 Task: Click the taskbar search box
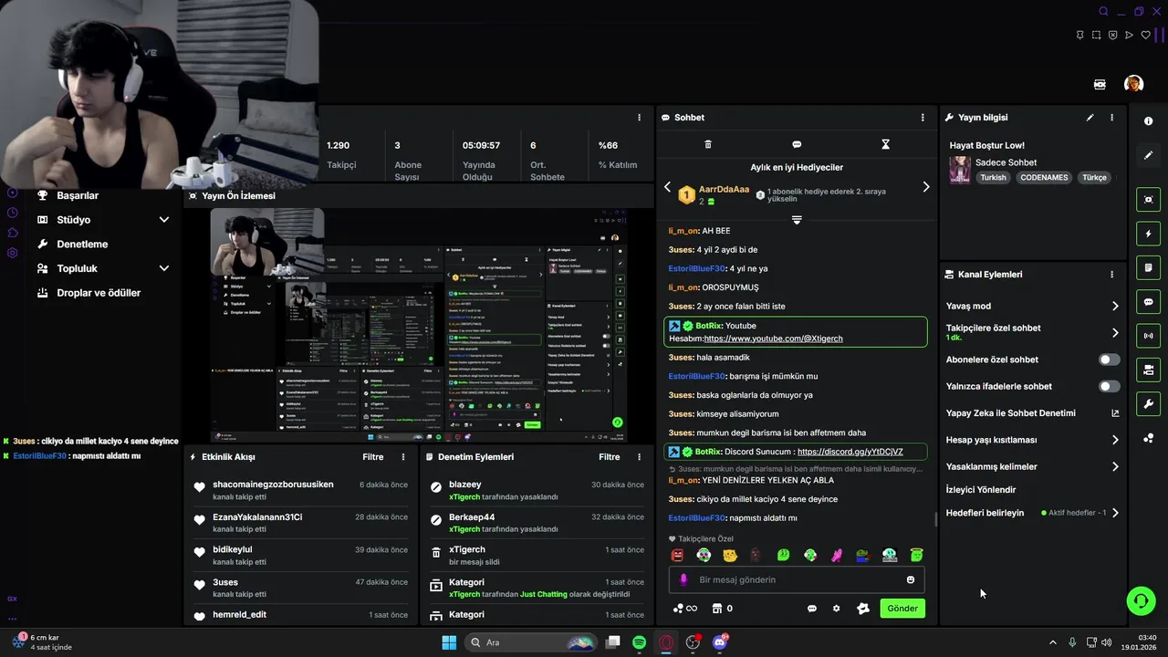[531, 642]
